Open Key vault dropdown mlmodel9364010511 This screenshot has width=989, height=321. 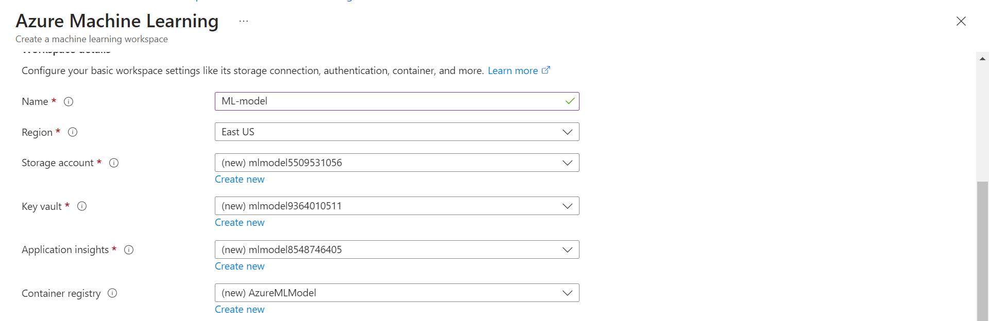click(397, 206)
